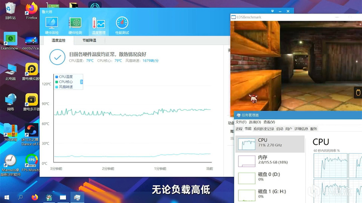Screen dimensions: 362x203
Task: Open Task Manager taskbar icon
Action: [77, 197]
